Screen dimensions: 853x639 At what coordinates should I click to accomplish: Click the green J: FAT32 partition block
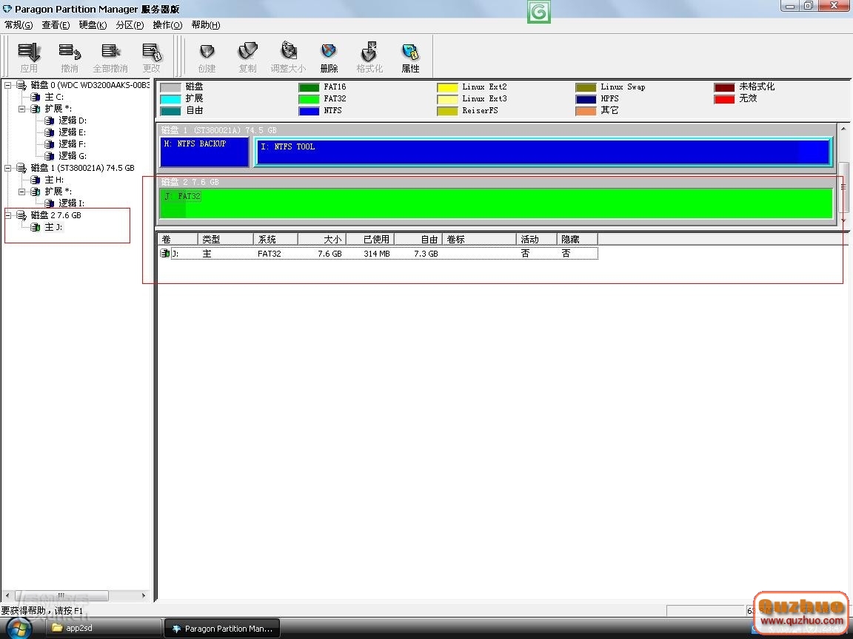click(496, 203)
